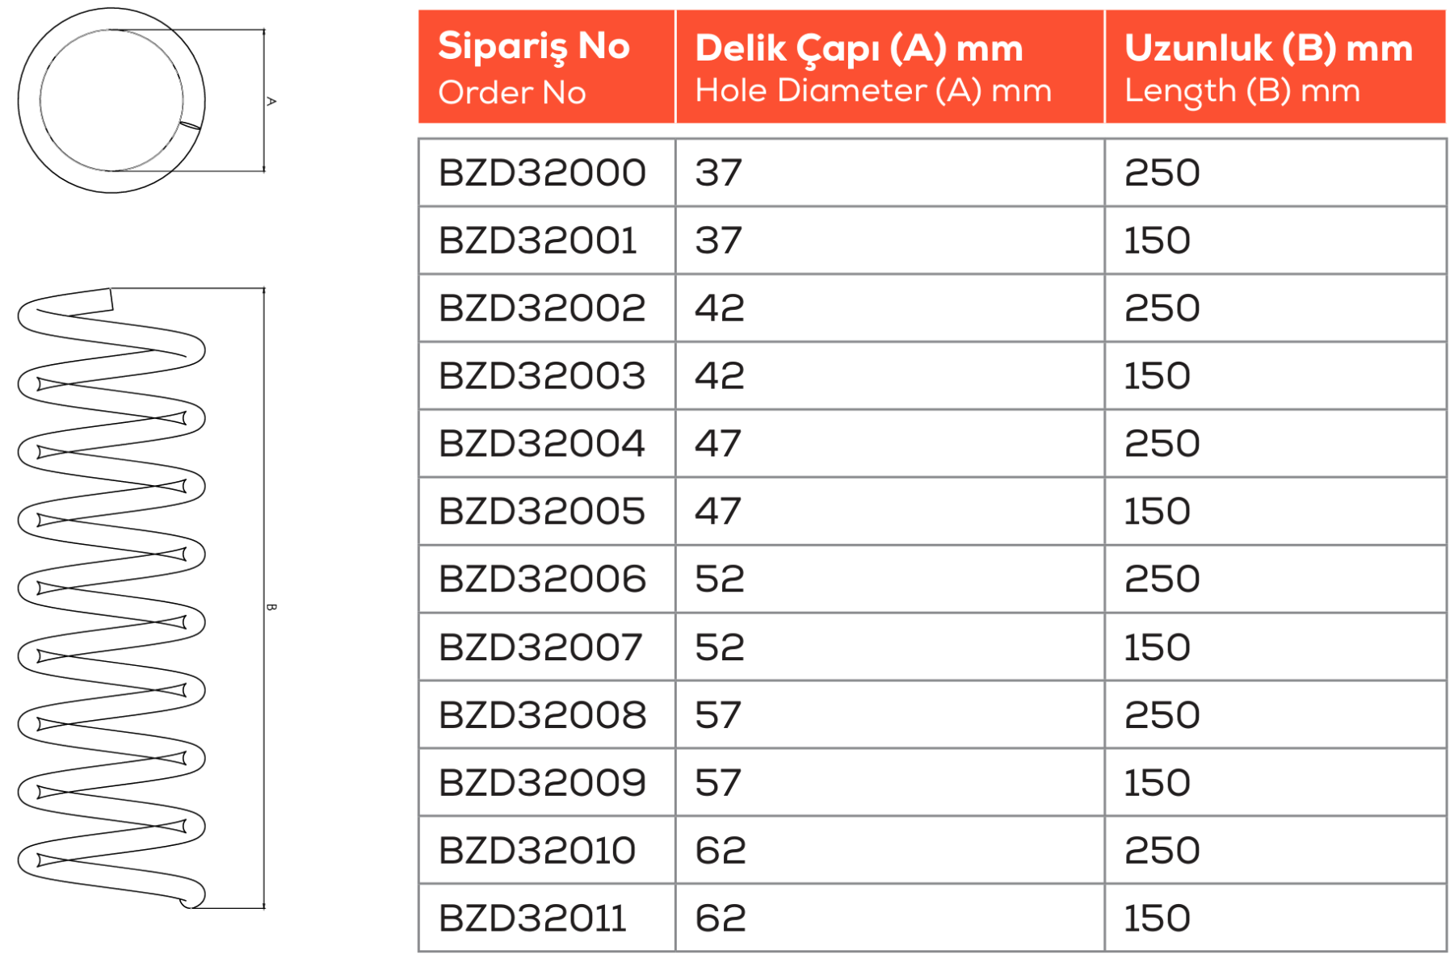
Task: Select the BZD32001 order cell
Action: [x=538, y=241]
